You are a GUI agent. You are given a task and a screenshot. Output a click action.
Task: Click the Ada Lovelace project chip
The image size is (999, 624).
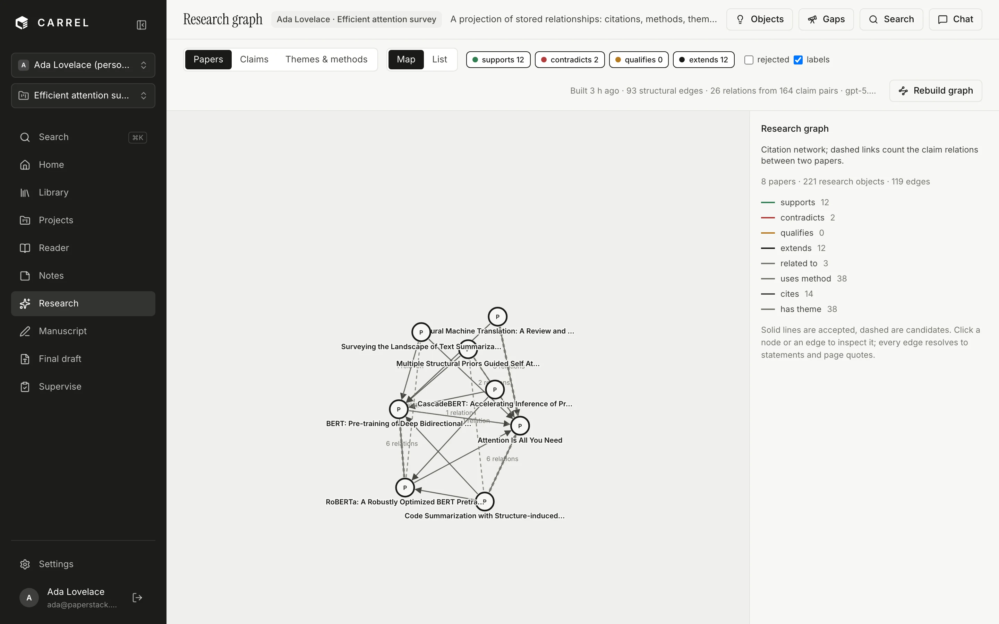[356, 19]
